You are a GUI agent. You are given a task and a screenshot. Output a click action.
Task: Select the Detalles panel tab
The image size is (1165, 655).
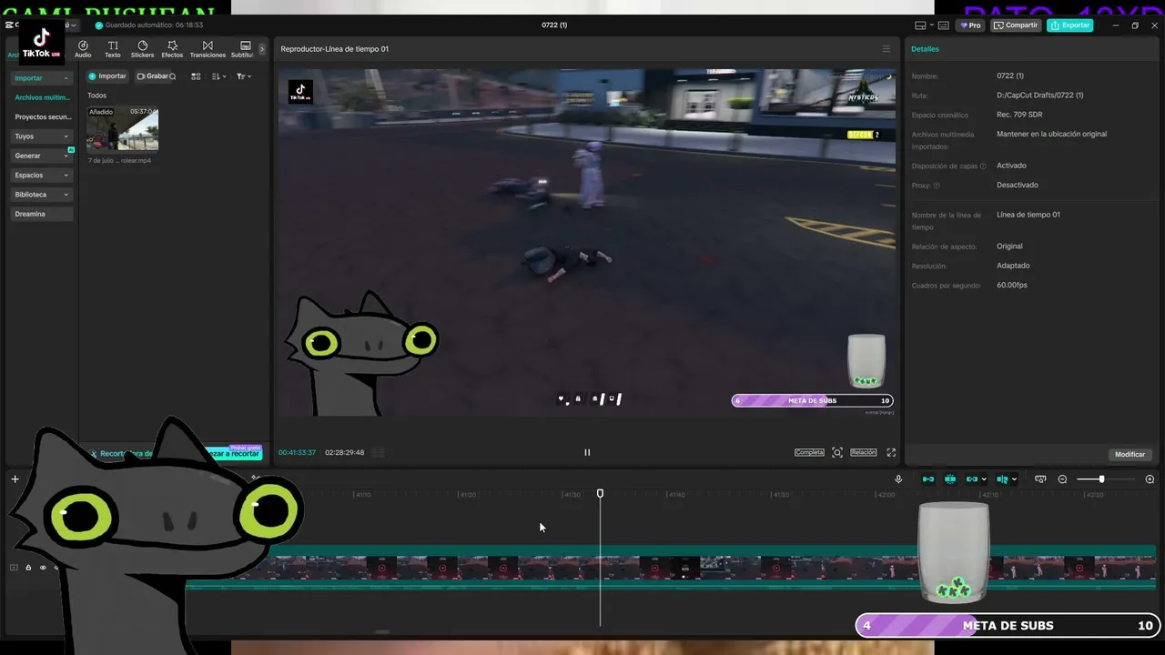[925, 49]
